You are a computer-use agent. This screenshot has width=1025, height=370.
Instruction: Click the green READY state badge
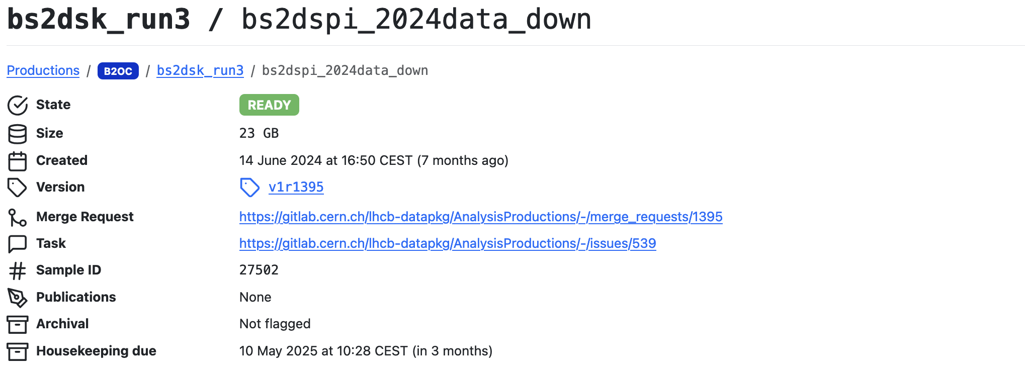pyautogui.click(x=269, y=105)
